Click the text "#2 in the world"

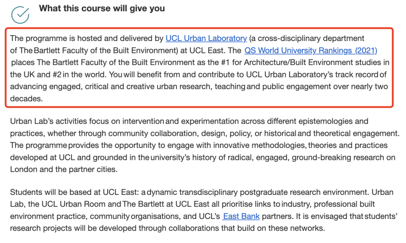pyautogui.click(x=79, y=74)
